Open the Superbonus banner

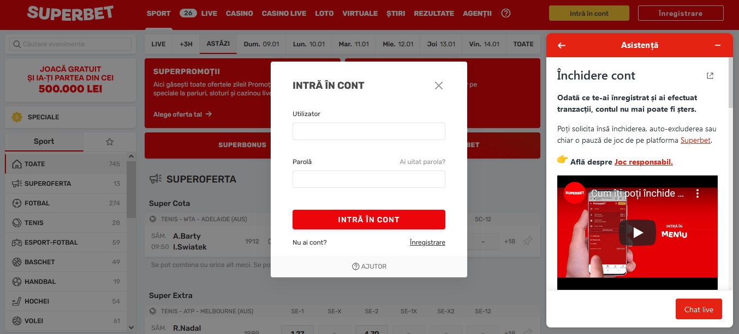pos(242,145)
